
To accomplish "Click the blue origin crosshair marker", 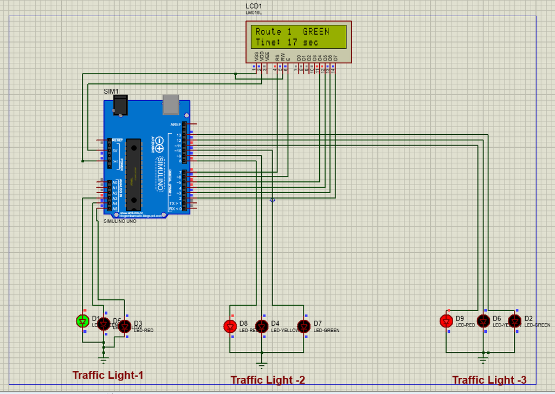I will pos(272,200).
